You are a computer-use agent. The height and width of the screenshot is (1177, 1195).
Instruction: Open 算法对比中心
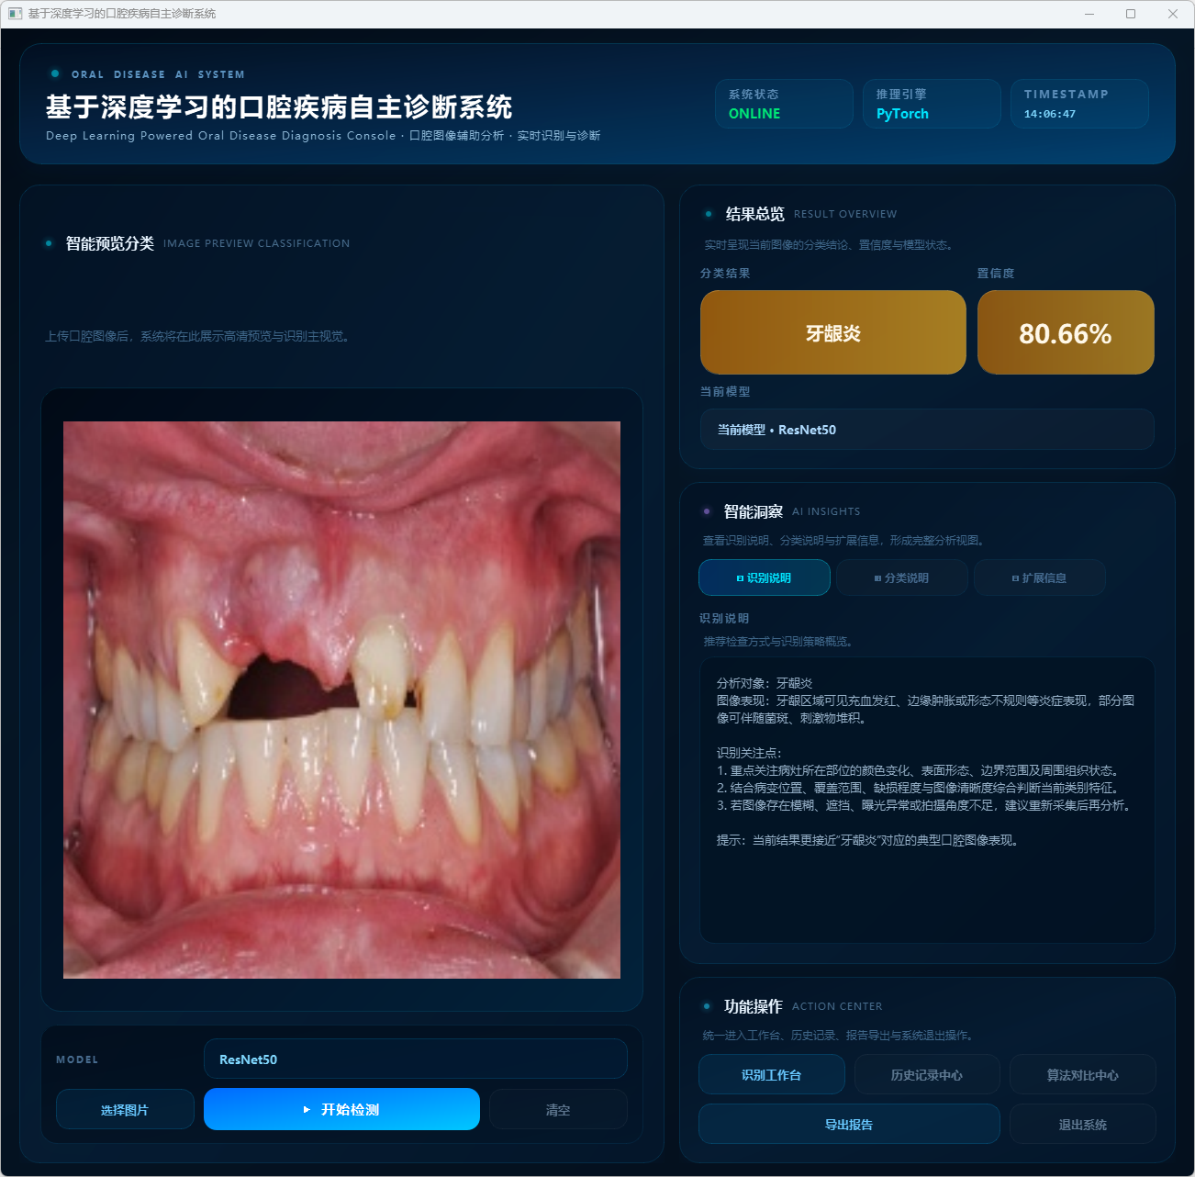click(x=1082, y=1075)
